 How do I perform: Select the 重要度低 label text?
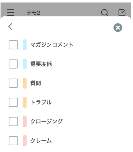point(41,64)
